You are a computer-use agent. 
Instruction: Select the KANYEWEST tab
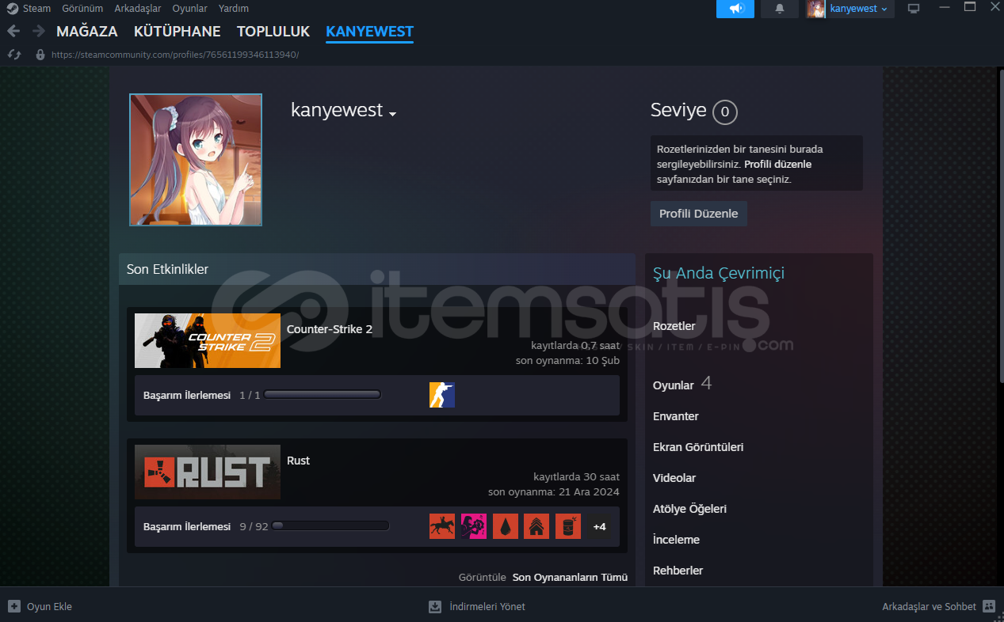point(369,32)
